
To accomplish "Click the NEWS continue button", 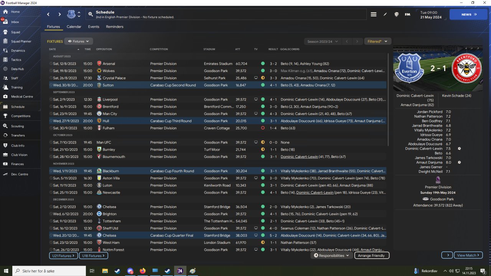I will click(x=468, y=15).
